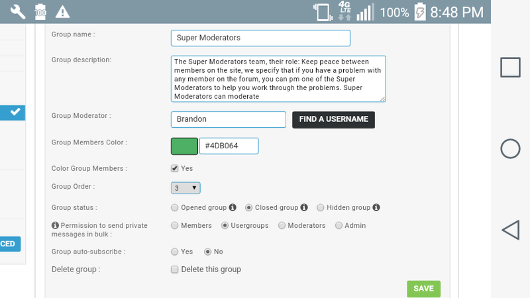Select the Hidden group radio button
This screenshot has height=298, width=530.
click(x=320, y=207)
